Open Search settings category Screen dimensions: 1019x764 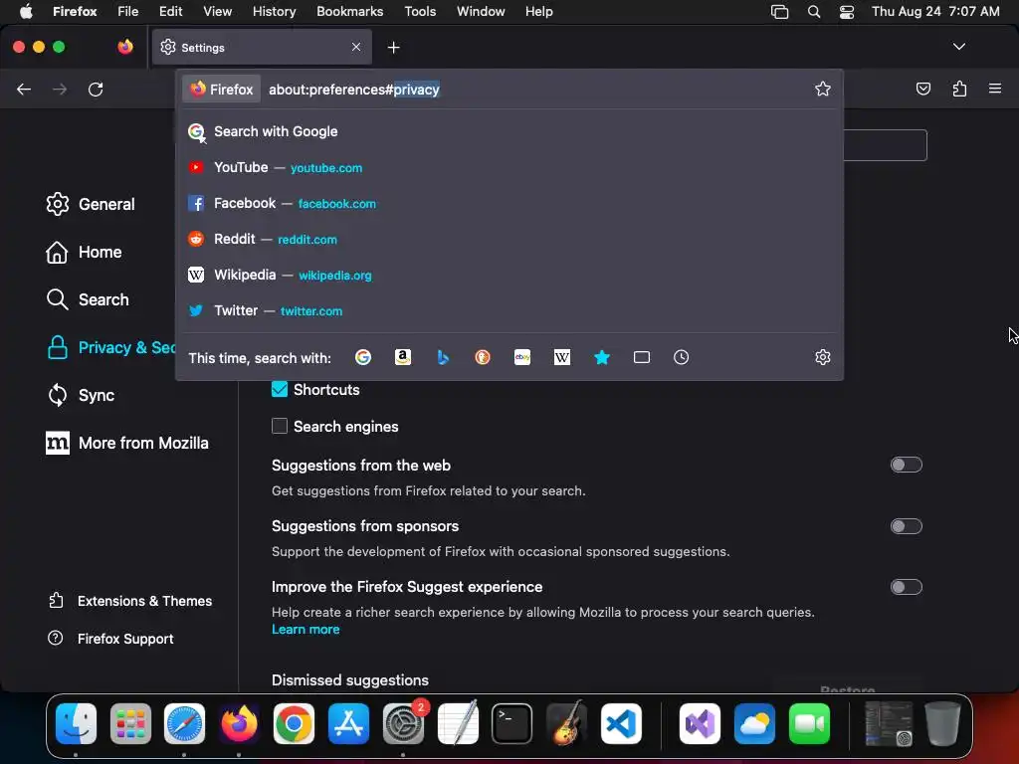tap(88, 299)
